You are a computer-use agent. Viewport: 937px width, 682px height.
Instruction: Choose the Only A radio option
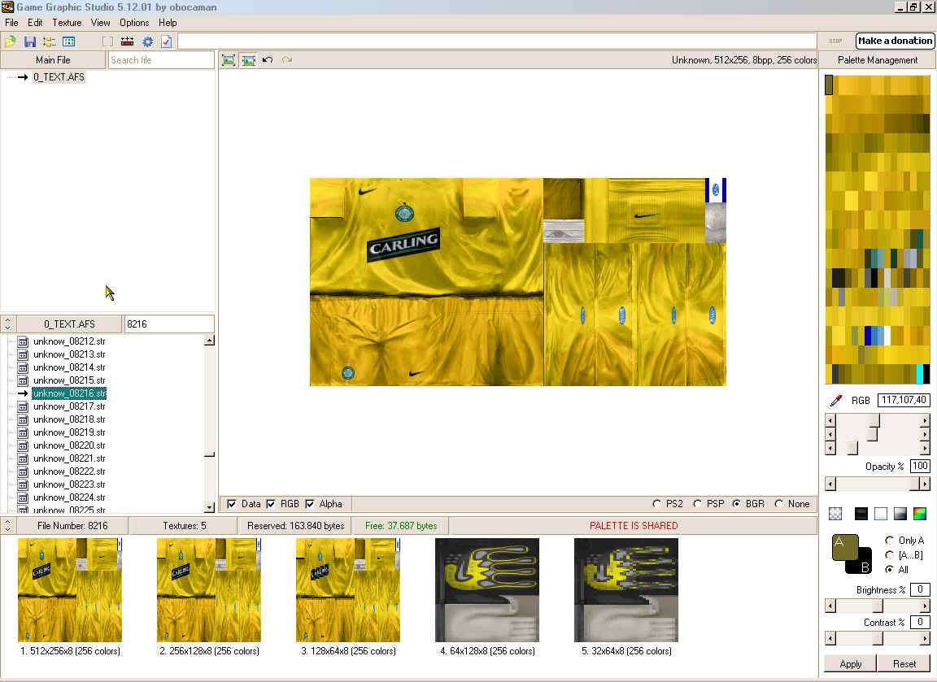point(889,541)
